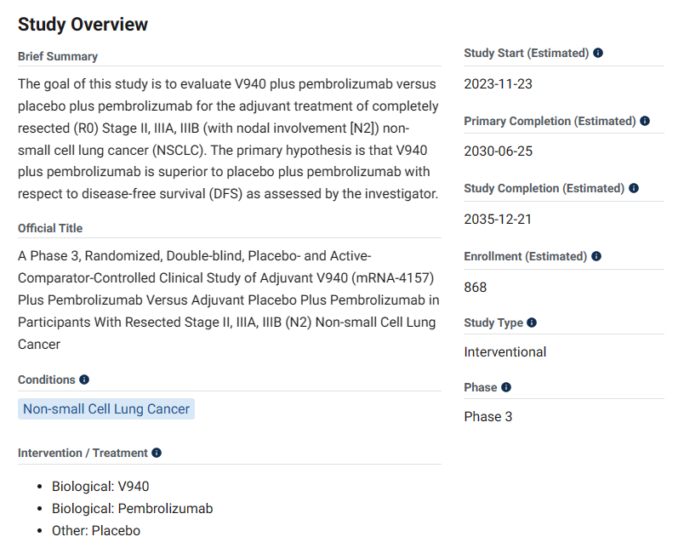Click the enrollment number 868
Screen dimensions: 684x548
click(476, 287)
